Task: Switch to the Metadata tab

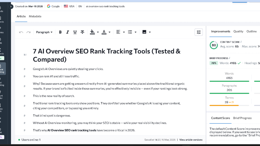Action: [x=35, y=16]
